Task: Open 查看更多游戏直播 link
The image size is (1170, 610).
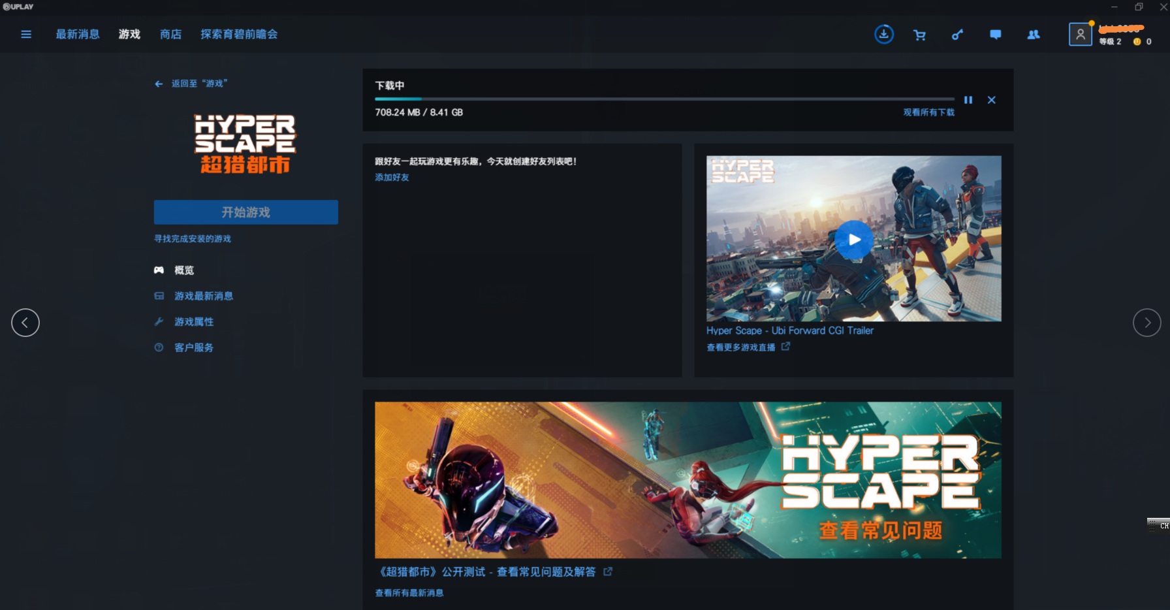Action: click(741, 347)
